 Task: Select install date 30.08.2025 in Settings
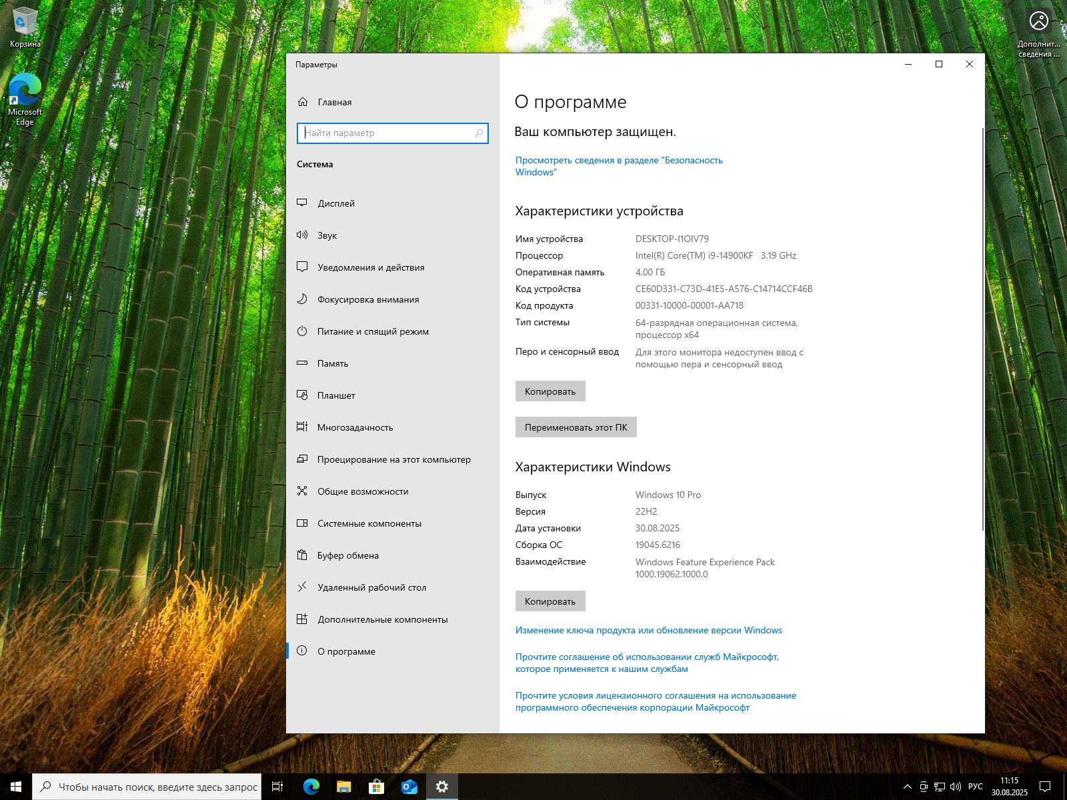coord(658,528)
